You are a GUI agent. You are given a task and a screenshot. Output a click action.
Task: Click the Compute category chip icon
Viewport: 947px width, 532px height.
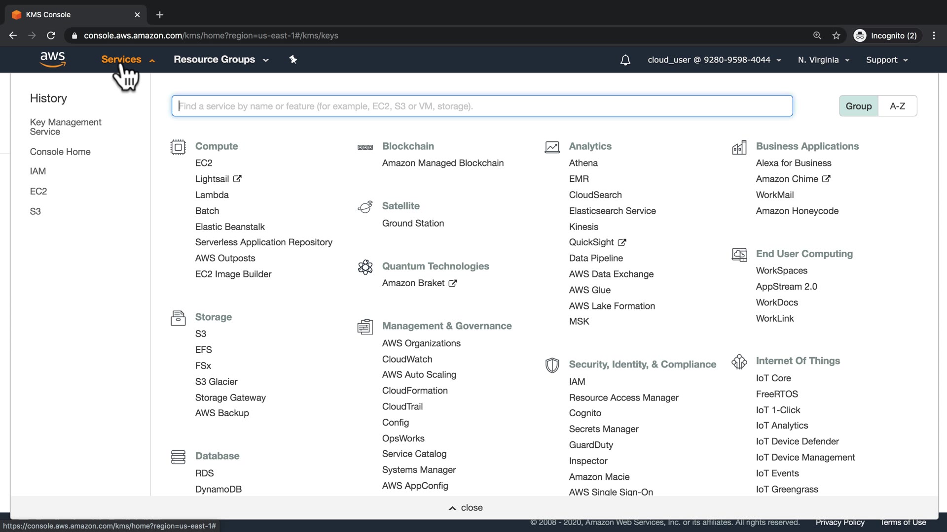pyautogui.click(x=178, y=147)
